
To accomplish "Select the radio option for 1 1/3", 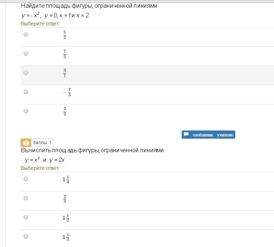I will (x=26, y=236).
